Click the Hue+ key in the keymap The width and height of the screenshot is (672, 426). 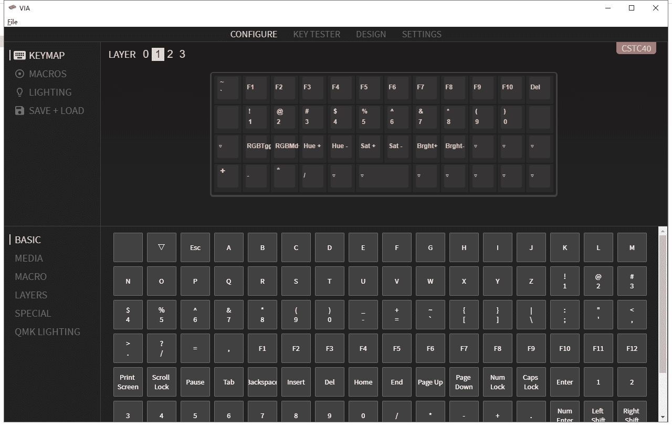click(x=312, y=147)
